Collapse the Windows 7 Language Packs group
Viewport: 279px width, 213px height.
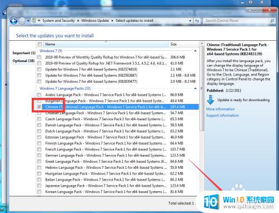coord(195,88)
